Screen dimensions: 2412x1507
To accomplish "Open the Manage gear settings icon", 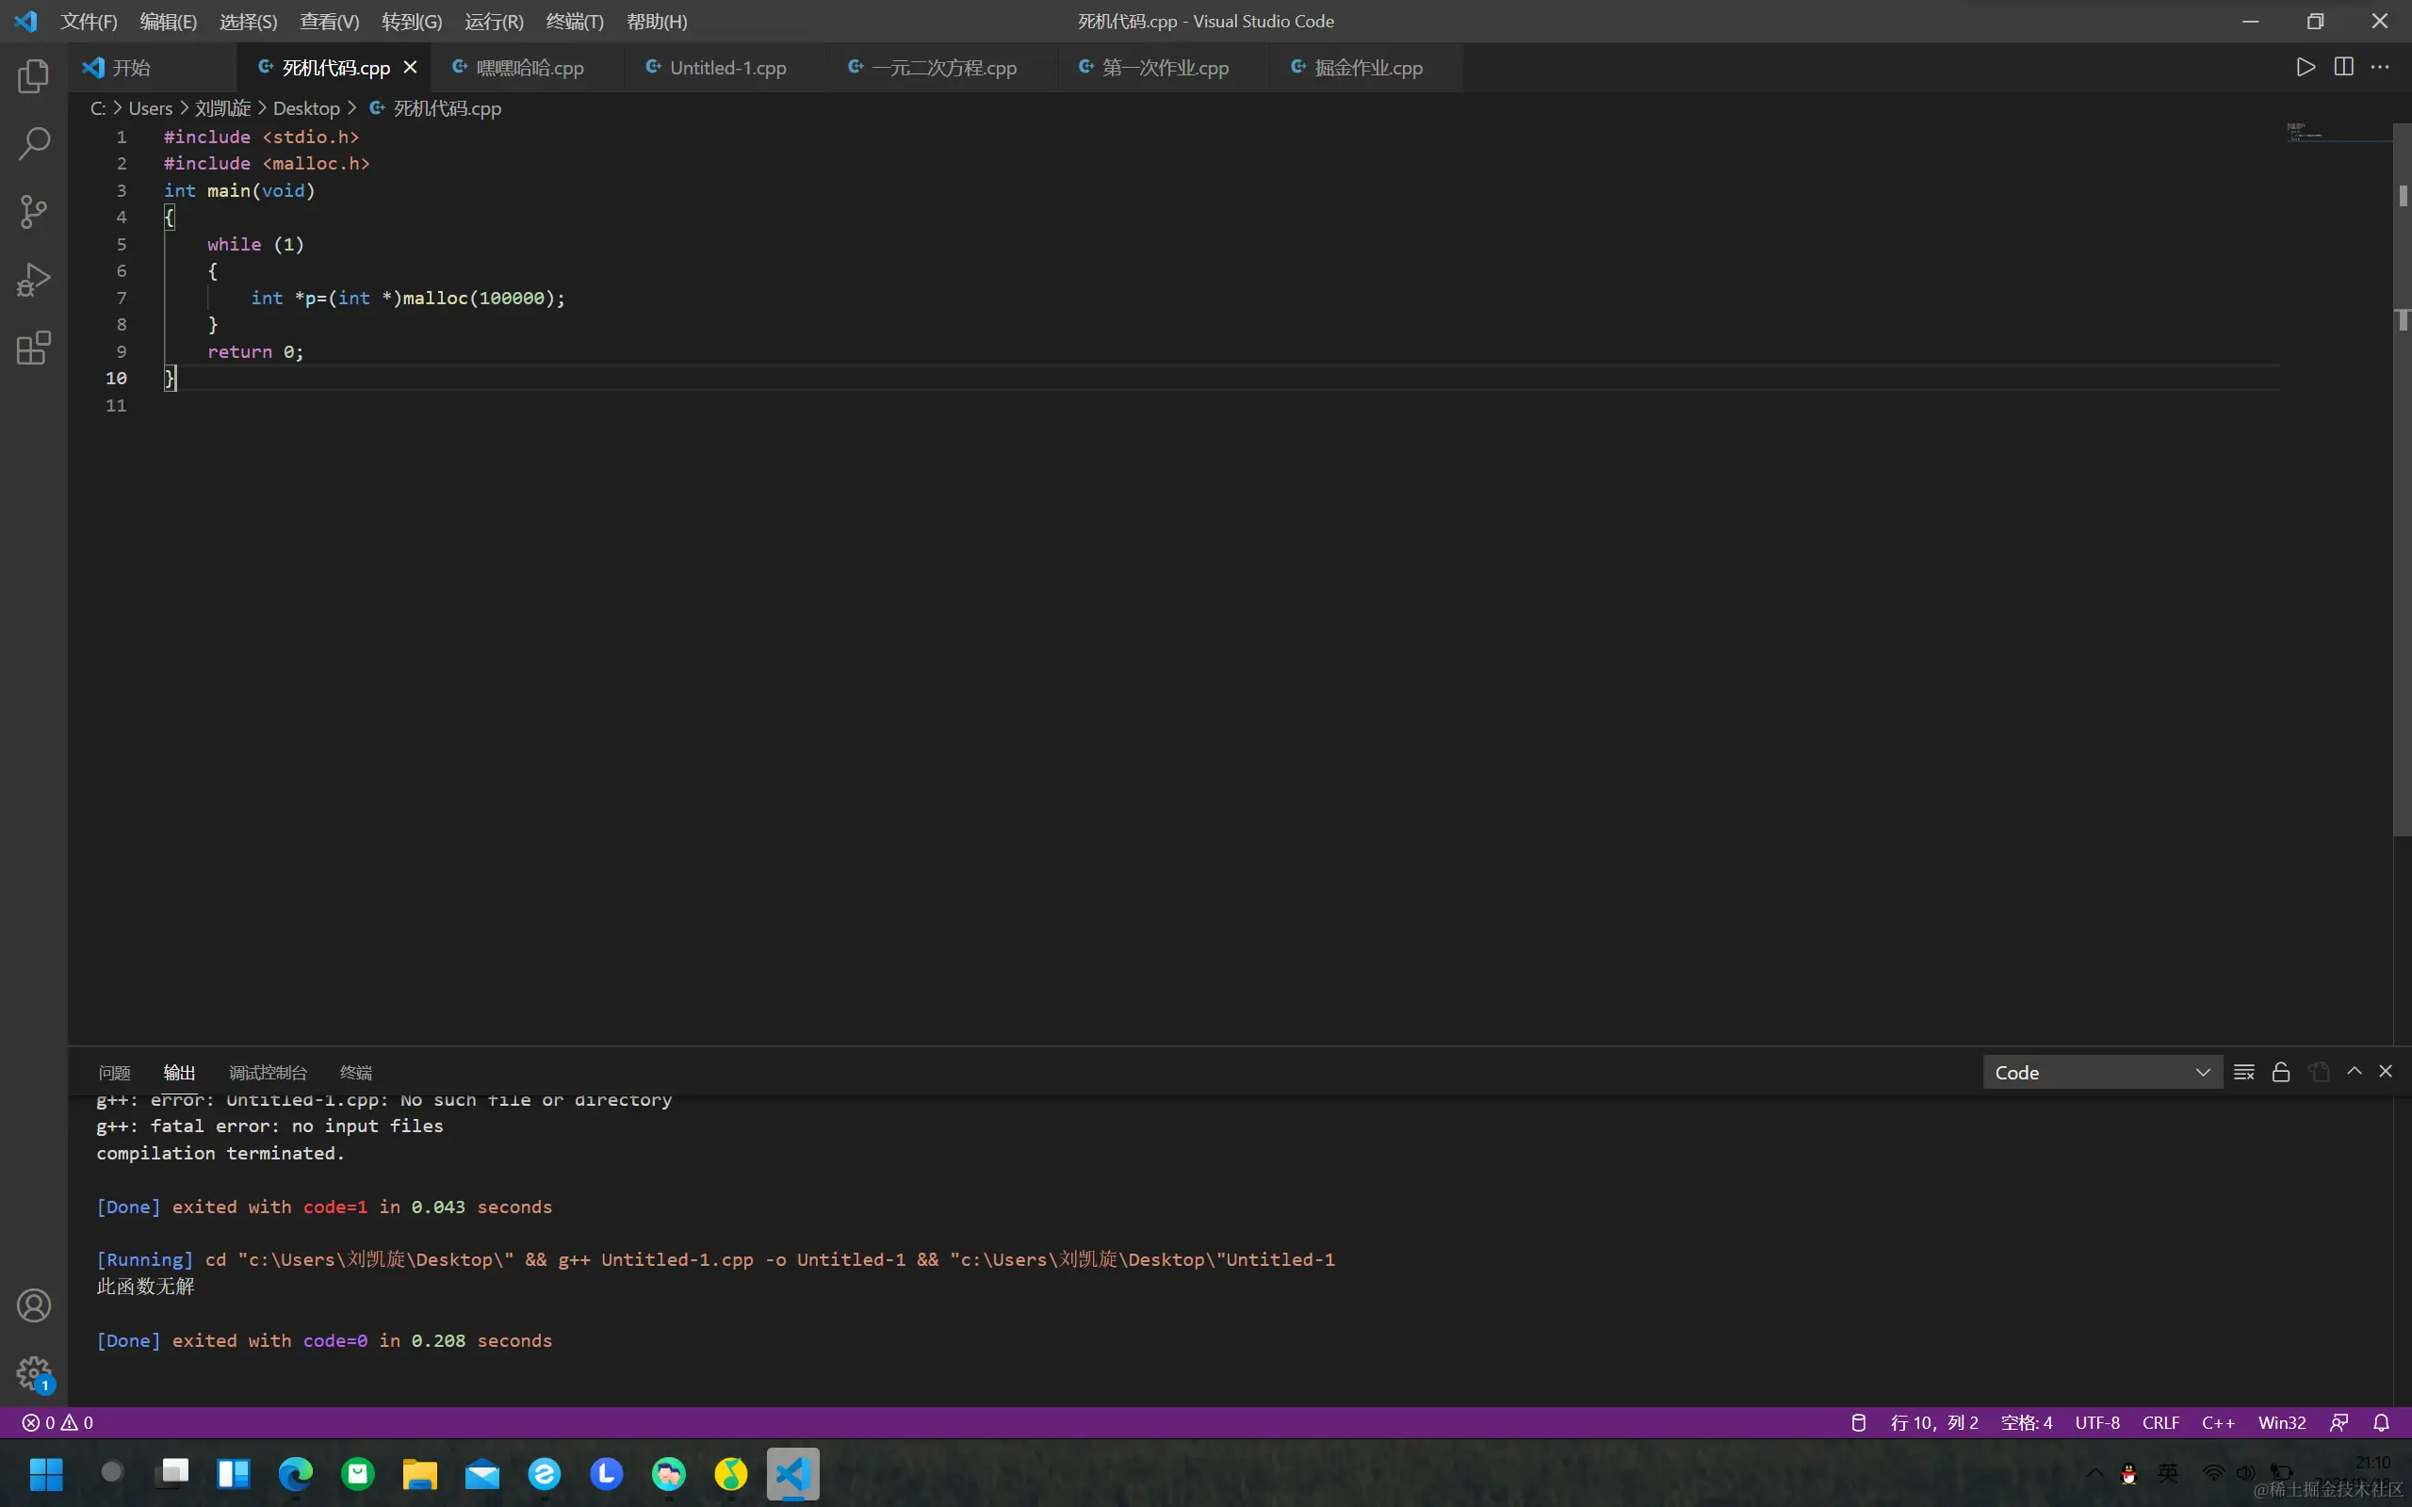I will tap(33, 1372).
